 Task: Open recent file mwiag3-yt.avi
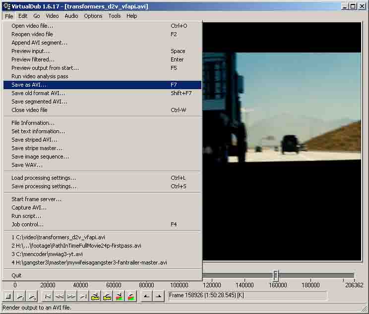tap(102, 254)
